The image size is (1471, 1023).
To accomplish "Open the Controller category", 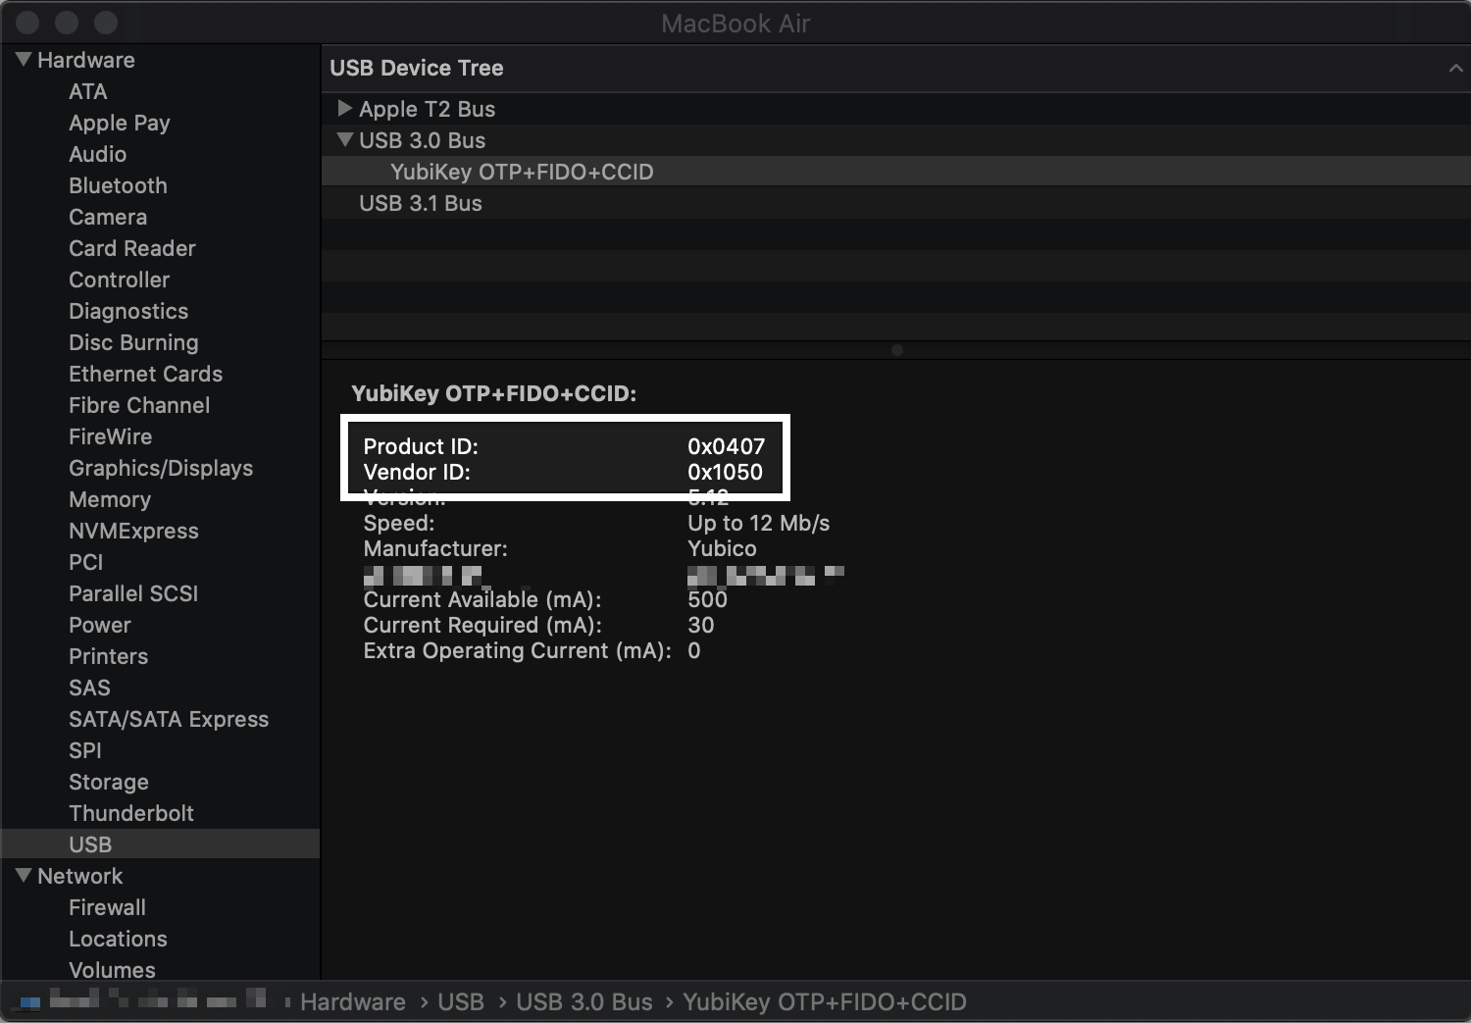I will [119, 280].
